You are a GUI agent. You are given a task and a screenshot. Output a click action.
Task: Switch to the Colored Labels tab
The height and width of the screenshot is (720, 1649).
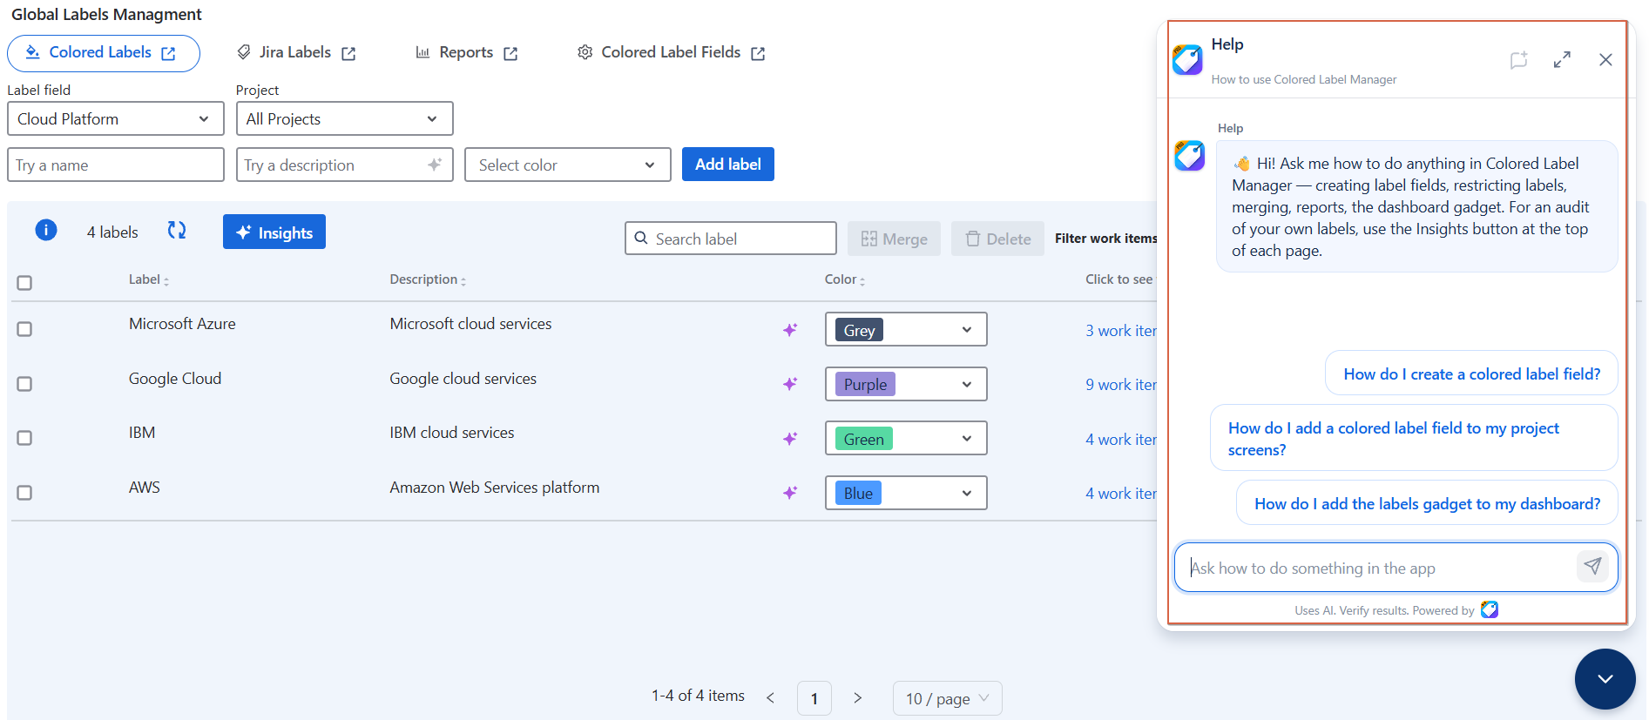click(x=104, y=53)
